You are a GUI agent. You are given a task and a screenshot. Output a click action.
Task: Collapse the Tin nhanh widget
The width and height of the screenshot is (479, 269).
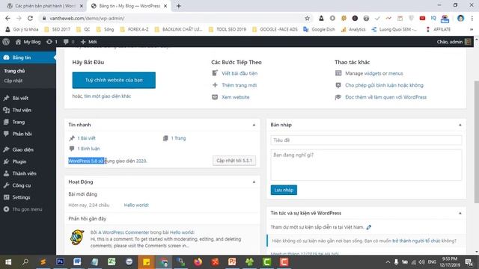254,125
